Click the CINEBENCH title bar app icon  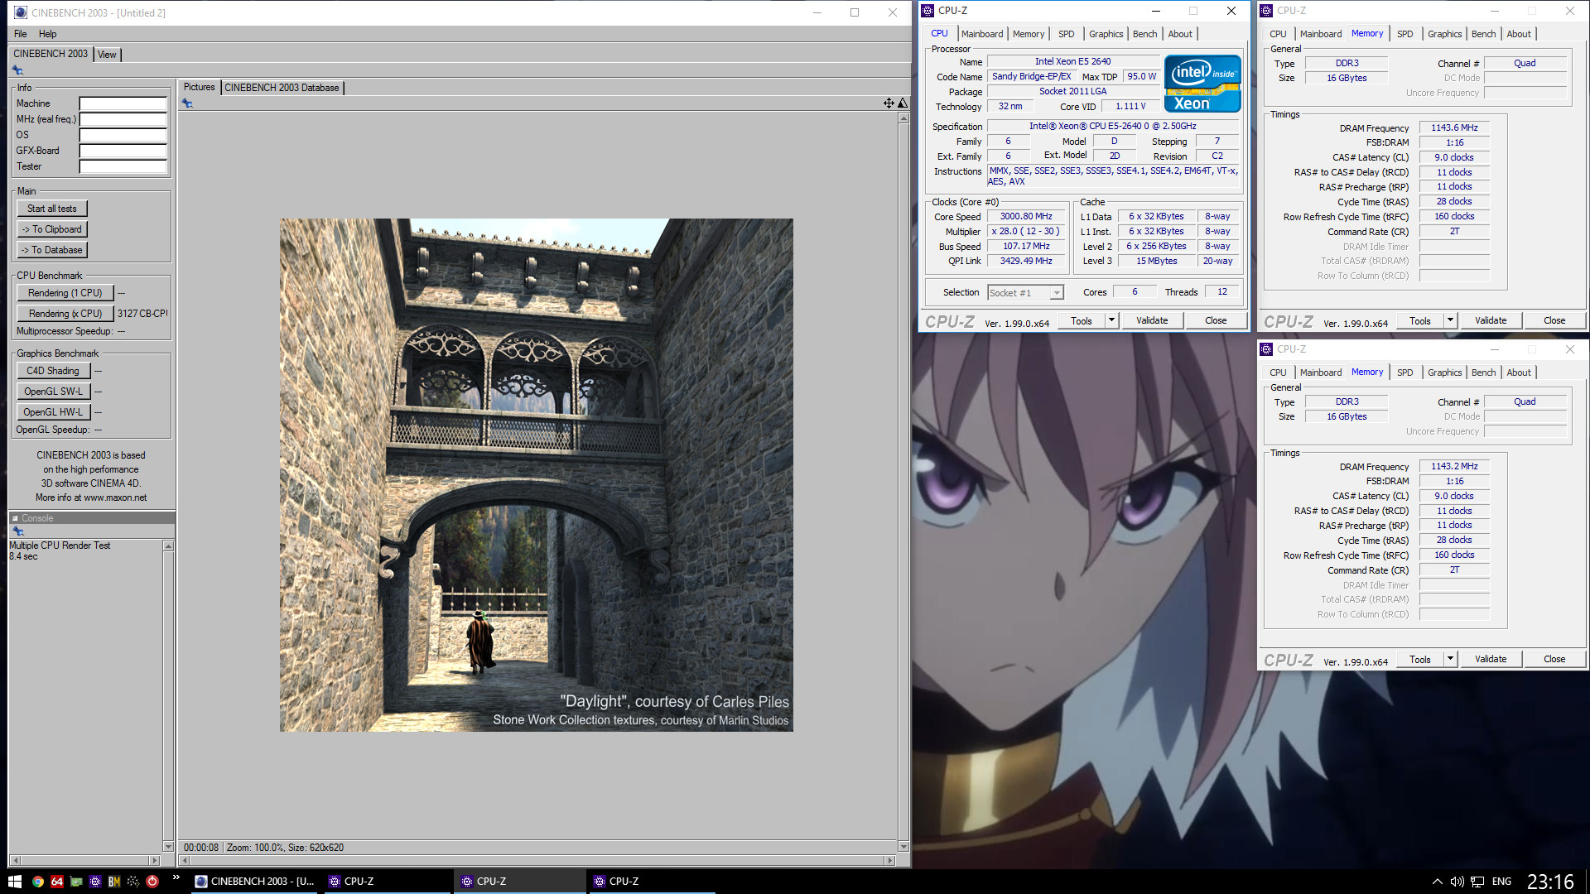20,12
